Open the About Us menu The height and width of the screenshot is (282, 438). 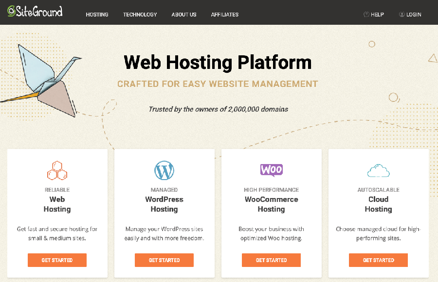pos(183,15)
